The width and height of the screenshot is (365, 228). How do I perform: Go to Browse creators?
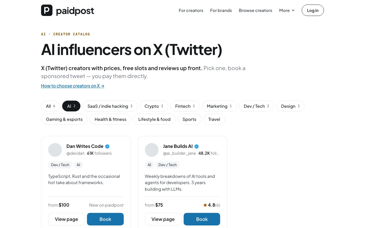[255, 11]
